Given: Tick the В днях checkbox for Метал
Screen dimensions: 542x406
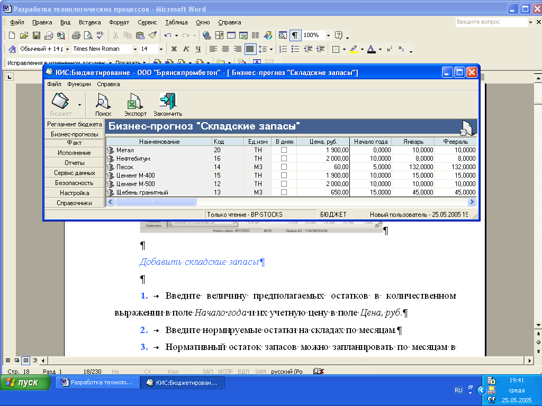Looking at the screenshot, I should [x=284, y=150].
